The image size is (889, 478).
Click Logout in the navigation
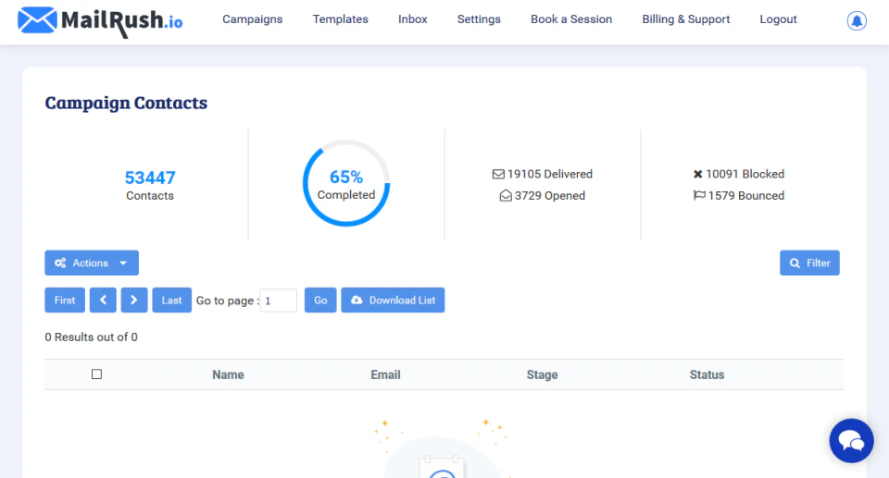pyautogui.click(x=779, y=19)
